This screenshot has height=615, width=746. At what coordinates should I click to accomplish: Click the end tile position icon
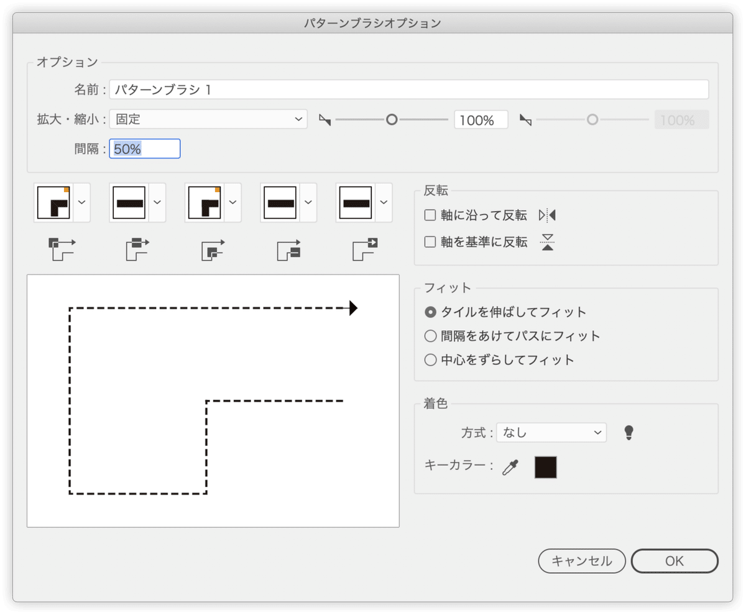point(364,249)
